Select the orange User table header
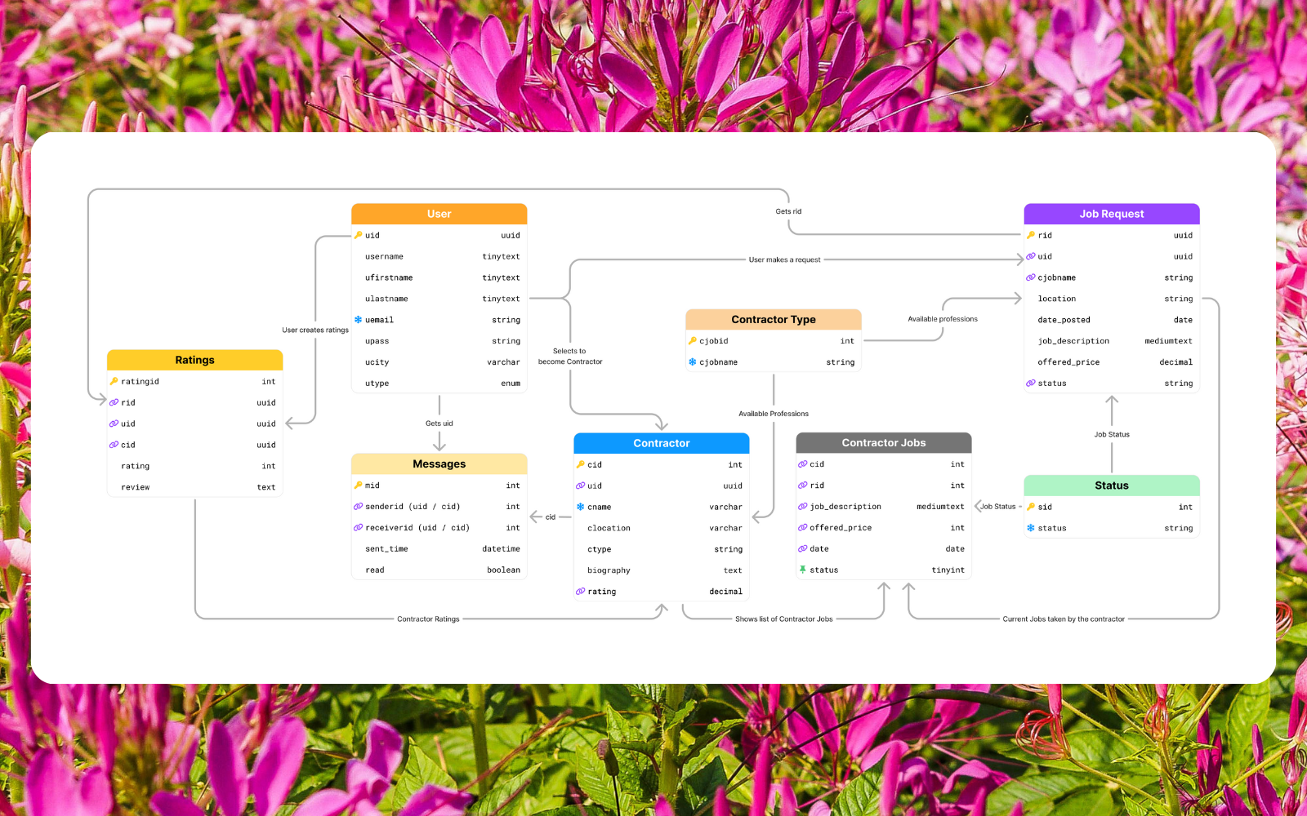Screen dimensions: 1307x816 [x=439, y=214]
